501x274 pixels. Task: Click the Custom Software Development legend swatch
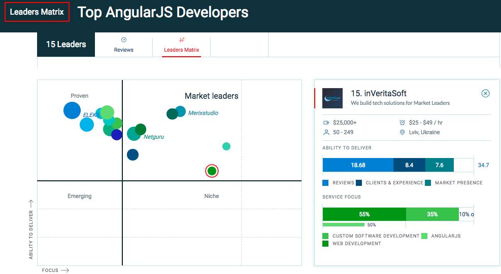pyautogui.click(x=325, y=236)
